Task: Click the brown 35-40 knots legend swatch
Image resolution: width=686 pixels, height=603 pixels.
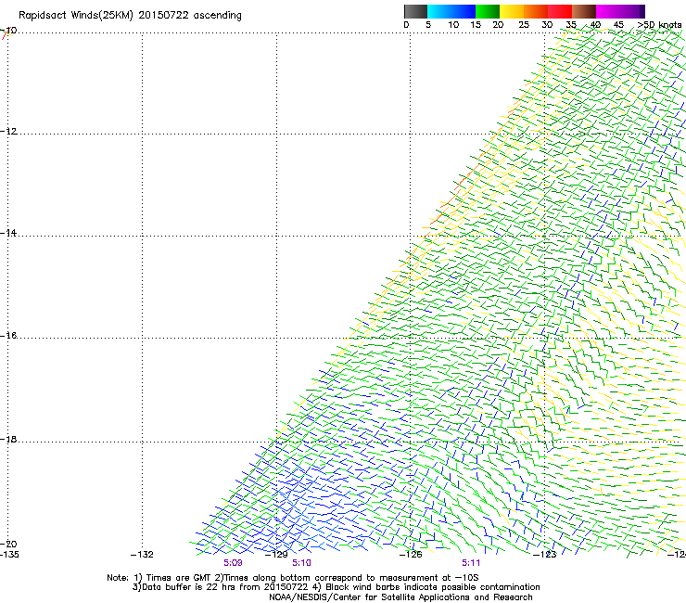Action: [x=584, y=11]
